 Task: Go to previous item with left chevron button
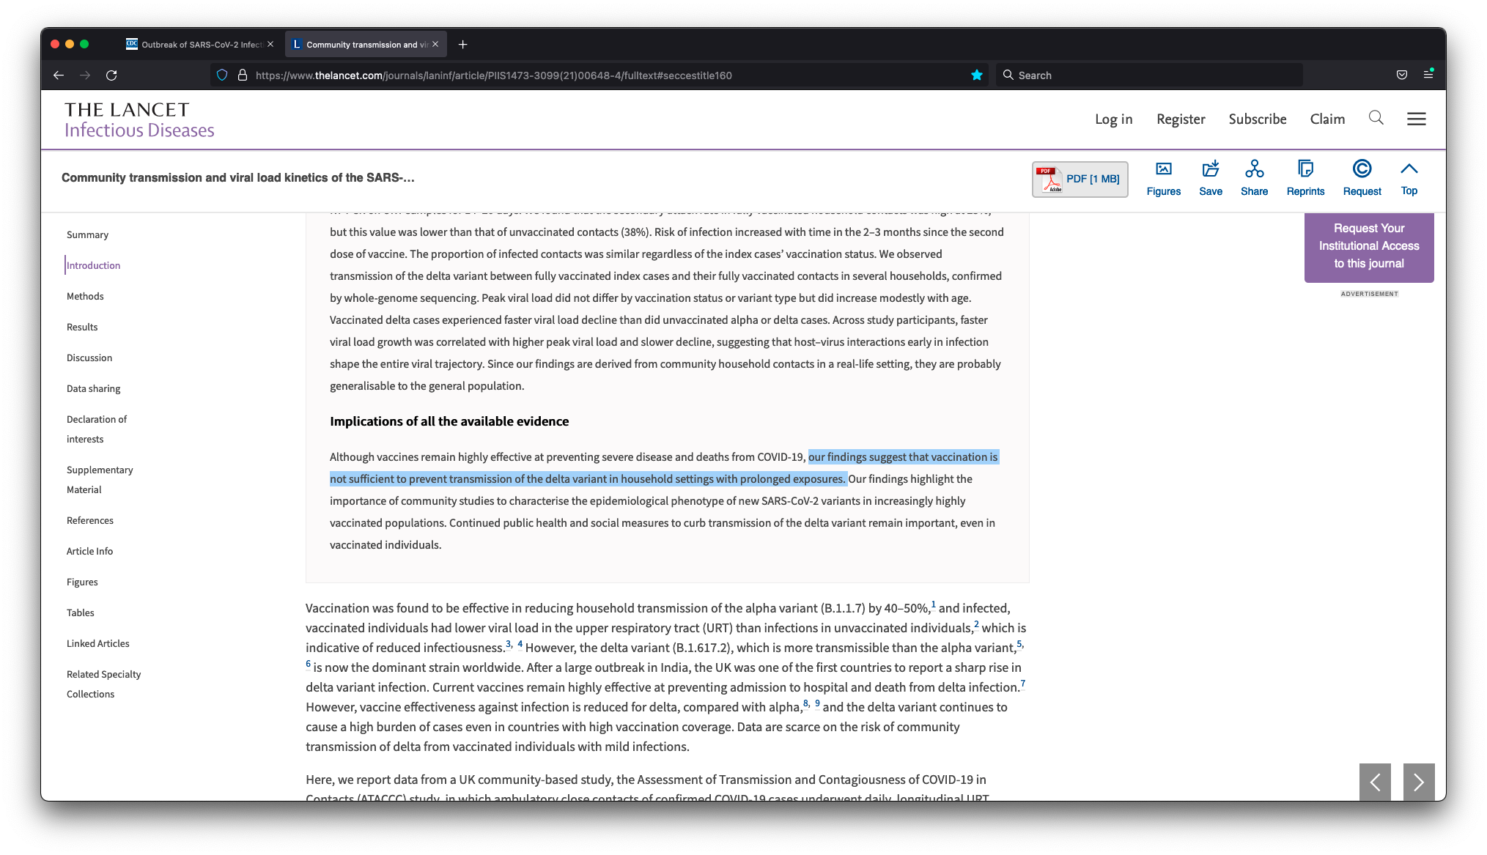[x=1375, y=782]
